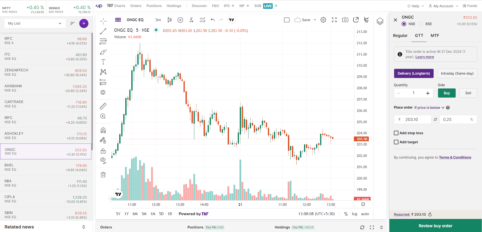Select ZENSARTECH in the watchlist
The height and width of the screenshot is (232, 482).
click(x=45, y=72)
